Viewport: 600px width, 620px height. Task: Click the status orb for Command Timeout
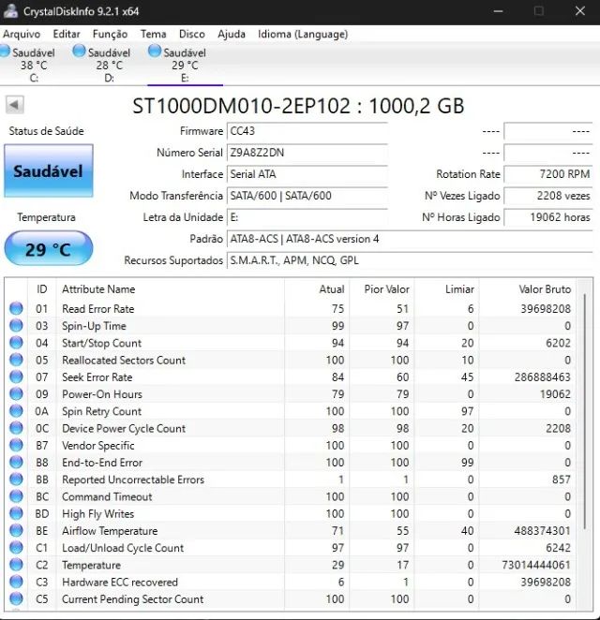coord(16,496)
